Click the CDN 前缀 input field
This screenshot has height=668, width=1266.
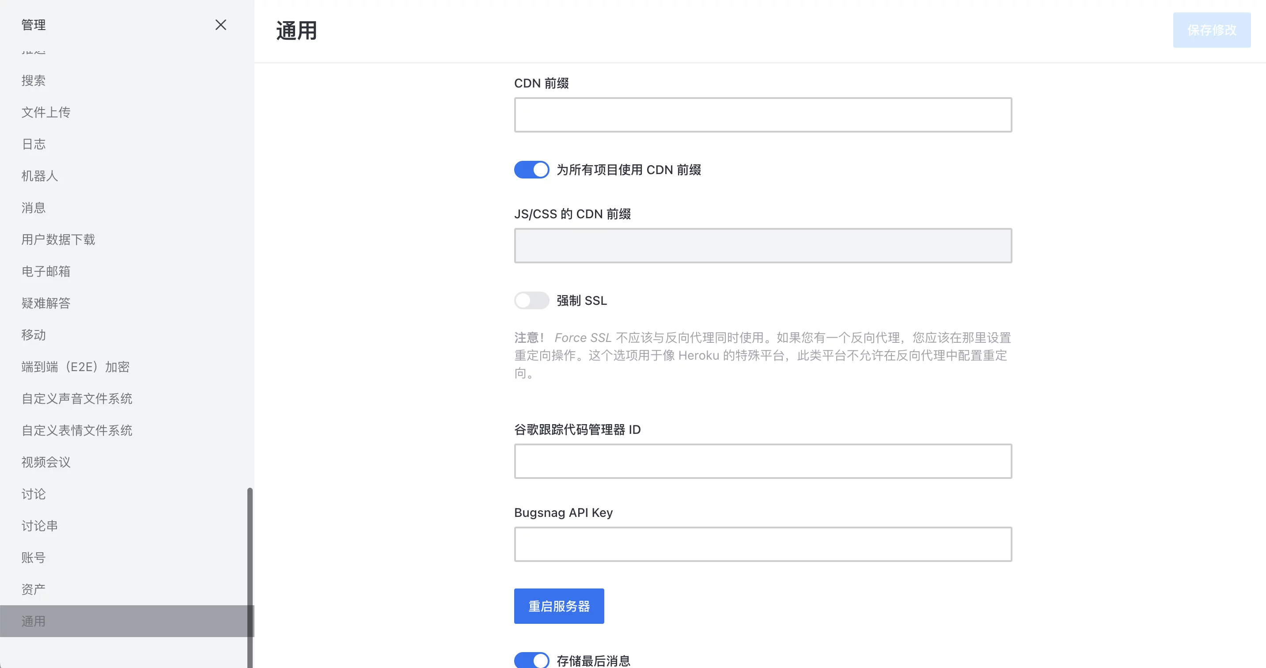[763, 115]
